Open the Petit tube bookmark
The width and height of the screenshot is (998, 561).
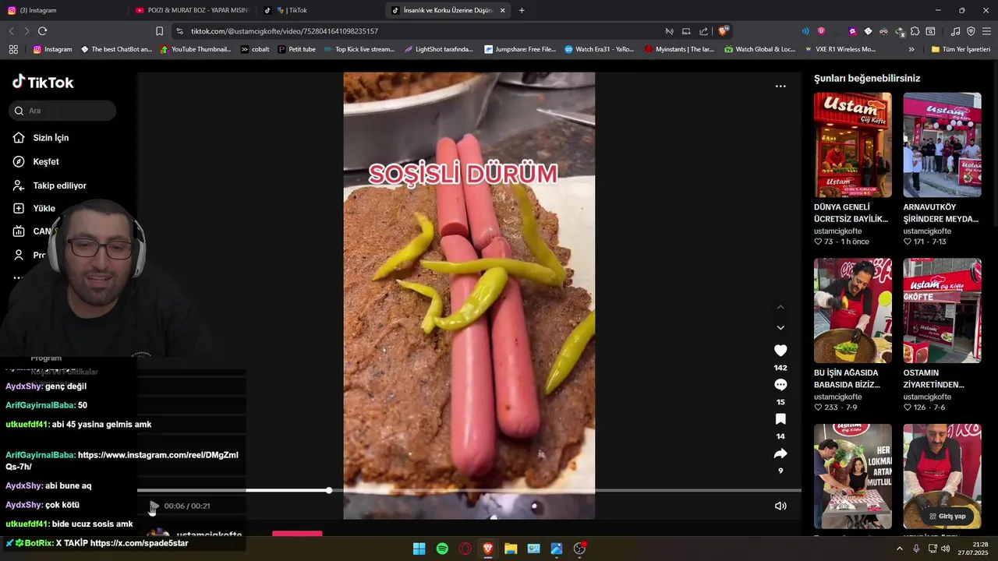tap(296, 49)
